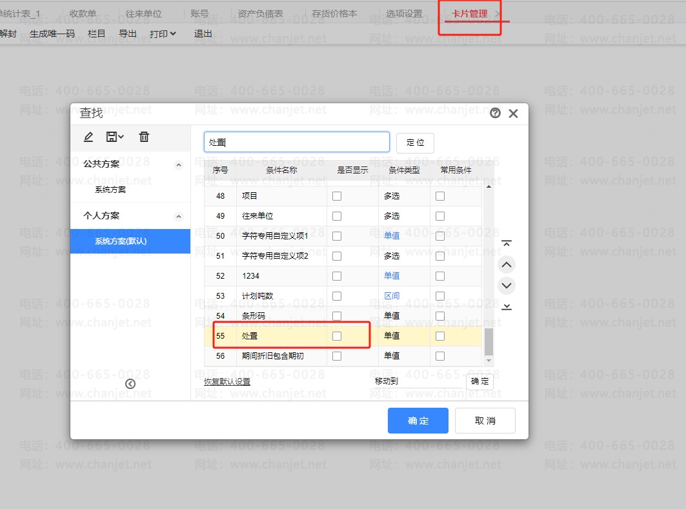Click the pencil edit scheme icon
686x509 pixels.
(x=88, y=137)
